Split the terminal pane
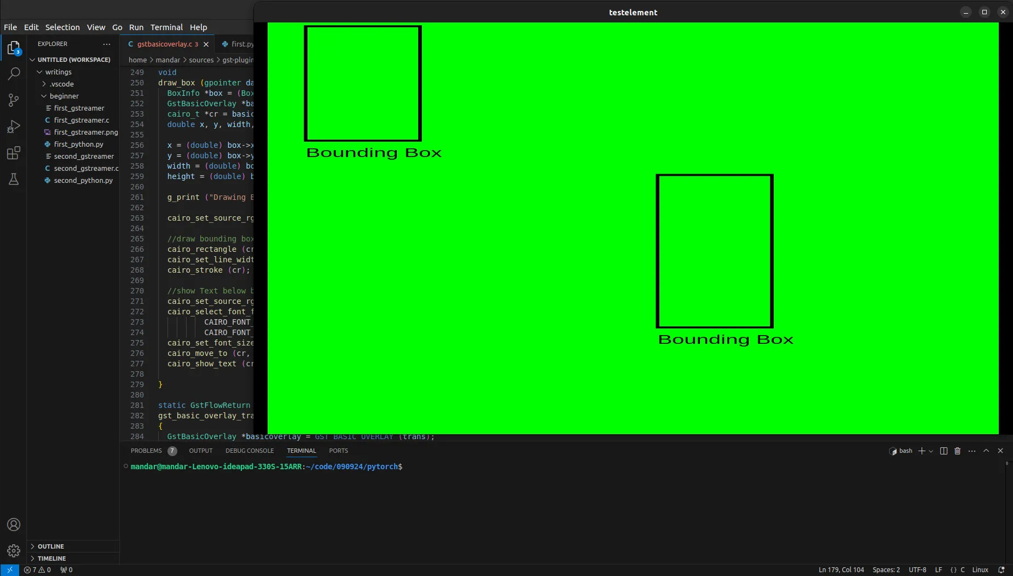This screenshot has width=1013, height=576. 943,451
